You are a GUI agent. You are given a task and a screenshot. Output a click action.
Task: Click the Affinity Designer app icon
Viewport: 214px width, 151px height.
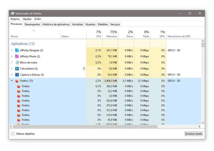tap(17, 50)
